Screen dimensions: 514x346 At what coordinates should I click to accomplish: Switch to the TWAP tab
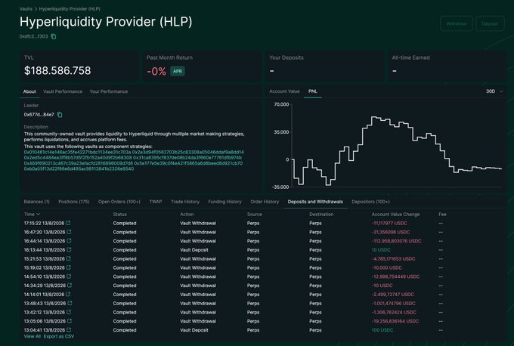point(156,202)
